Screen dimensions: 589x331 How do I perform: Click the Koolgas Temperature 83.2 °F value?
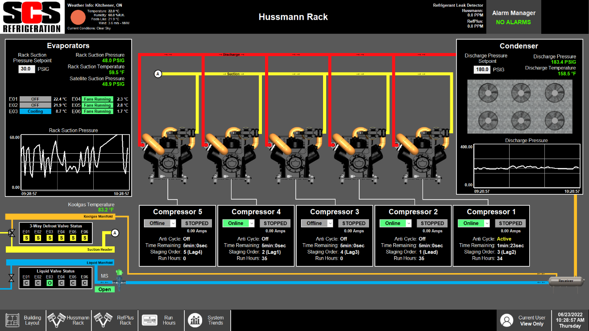coord(106,210)
